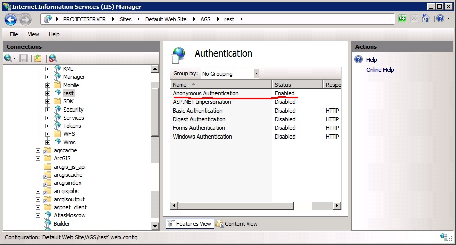Sort by the Name column header
456x245 pixels.
click(221, 85)
